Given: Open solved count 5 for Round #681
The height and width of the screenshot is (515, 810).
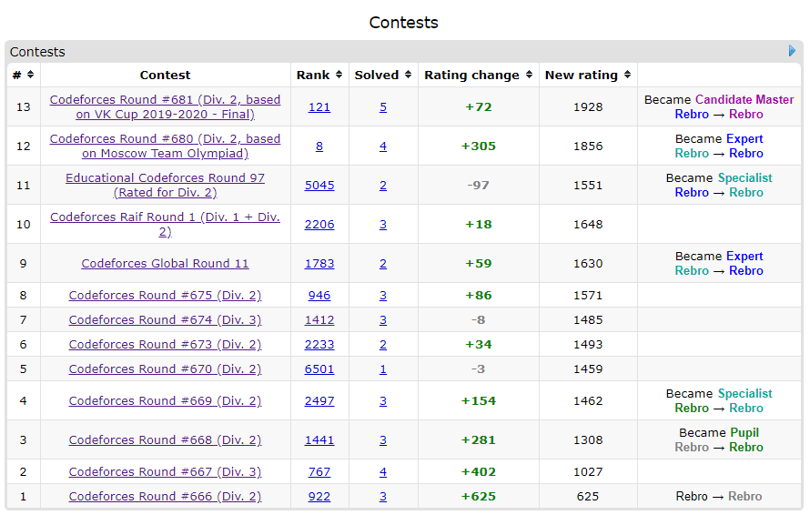Looking at the screenshot, I should click(x=383, y=107).
